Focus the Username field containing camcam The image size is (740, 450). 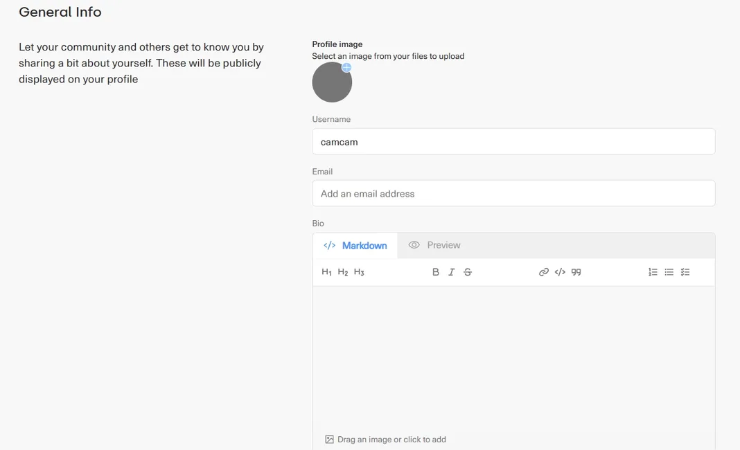(513, 142)
